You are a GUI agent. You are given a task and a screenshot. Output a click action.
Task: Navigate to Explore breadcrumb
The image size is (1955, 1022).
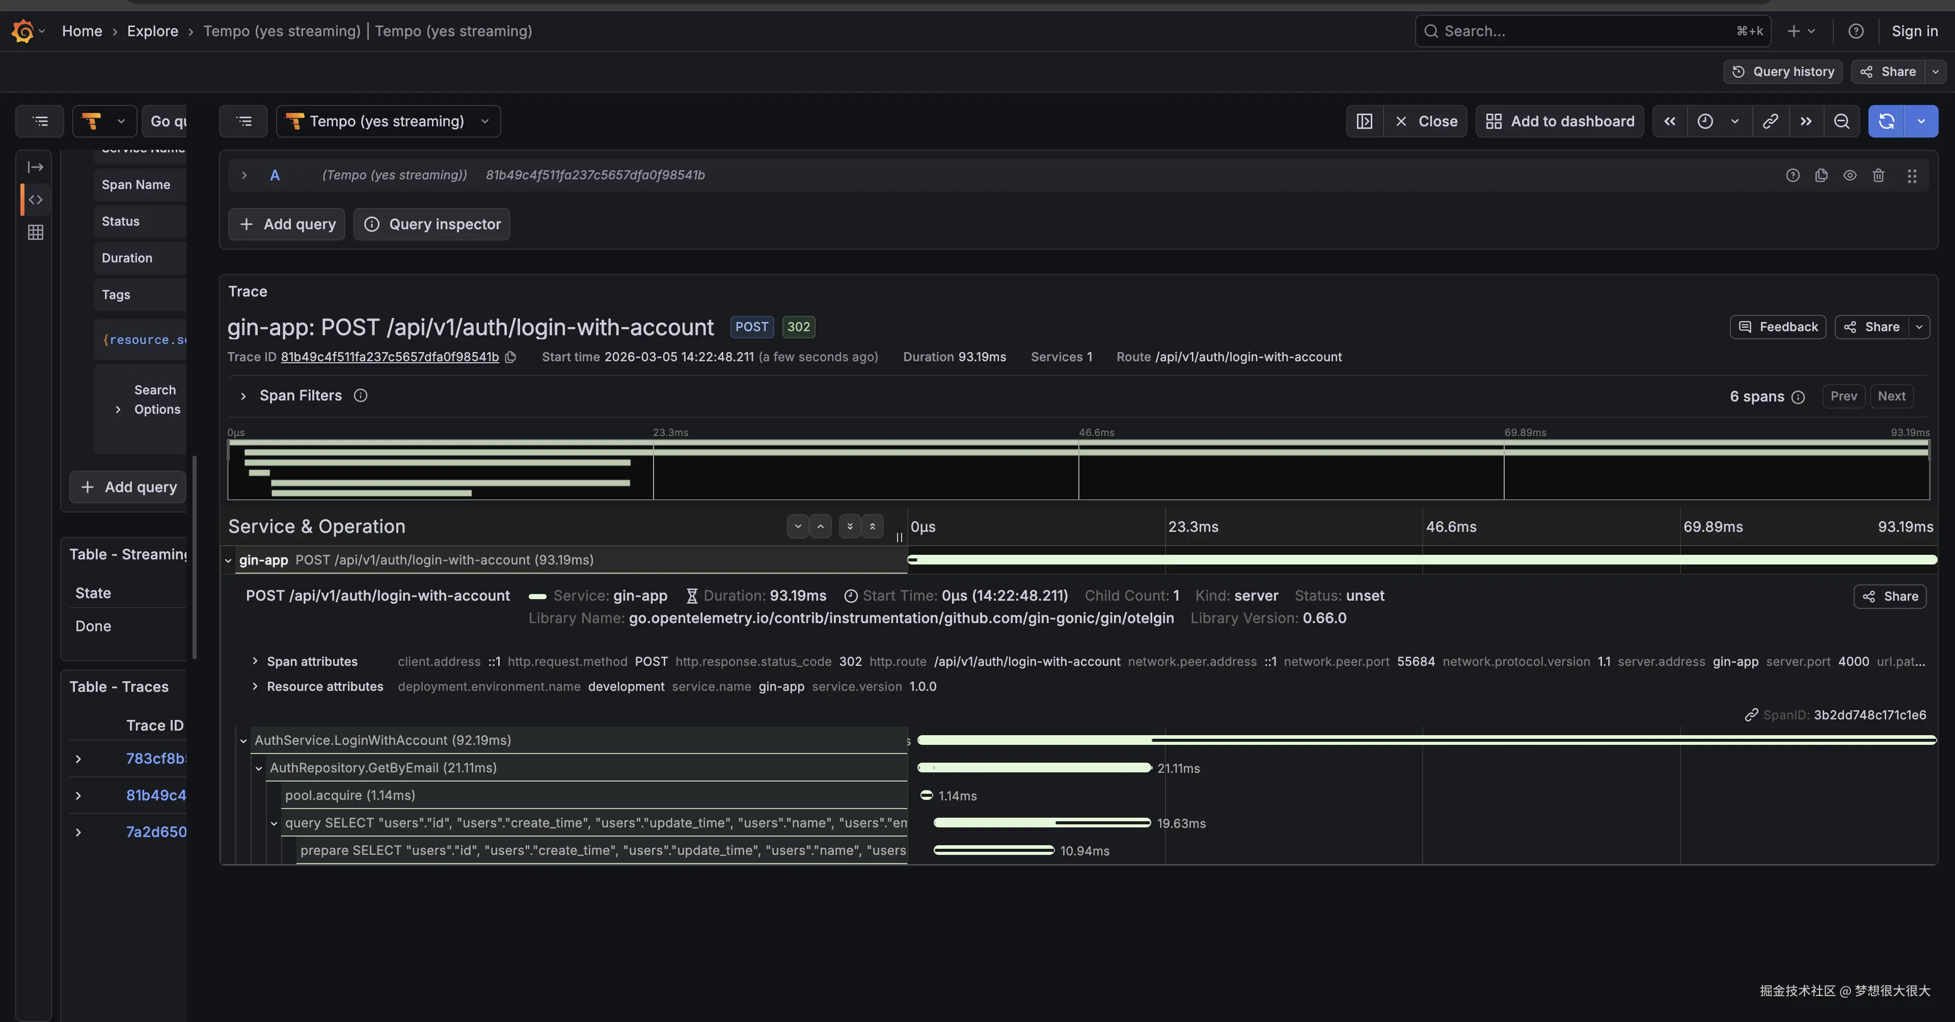click(x=152, y=31)
